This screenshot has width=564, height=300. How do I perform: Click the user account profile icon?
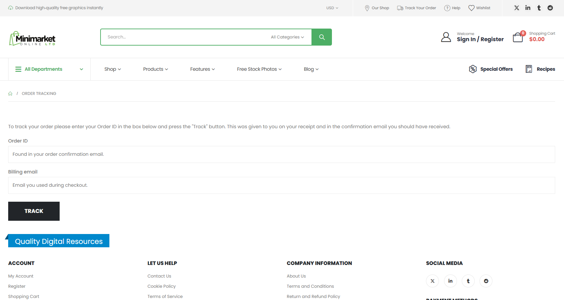tap(446, 37)
